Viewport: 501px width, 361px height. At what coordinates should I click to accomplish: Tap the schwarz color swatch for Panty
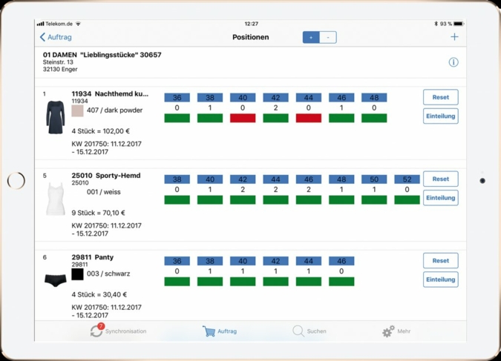[x=77, y=274]
